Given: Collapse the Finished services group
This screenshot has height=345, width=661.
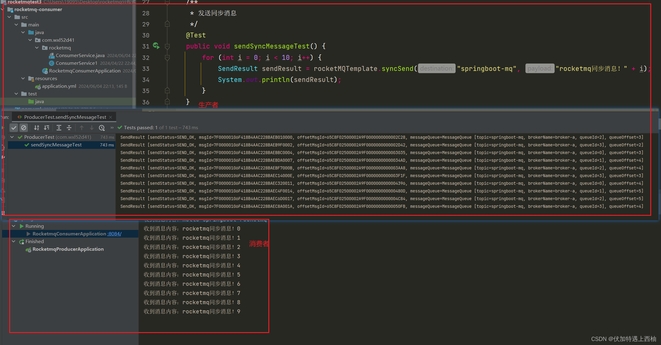Looking at the screenshot, I should [14, 242].
